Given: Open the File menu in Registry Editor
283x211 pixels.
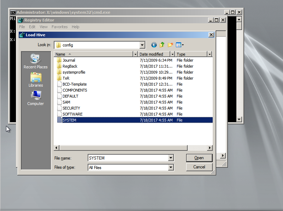Looking at the screenshot, I should pos(22,27).
